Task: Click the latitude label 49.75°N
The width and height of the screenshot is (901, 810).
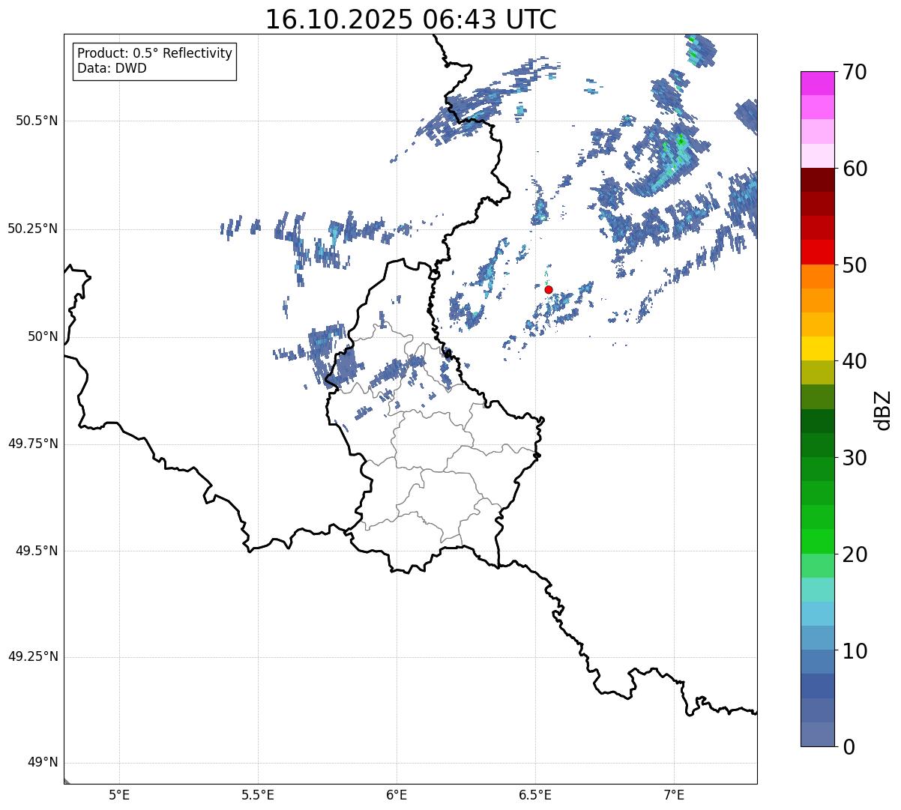Action: (33, 444)
